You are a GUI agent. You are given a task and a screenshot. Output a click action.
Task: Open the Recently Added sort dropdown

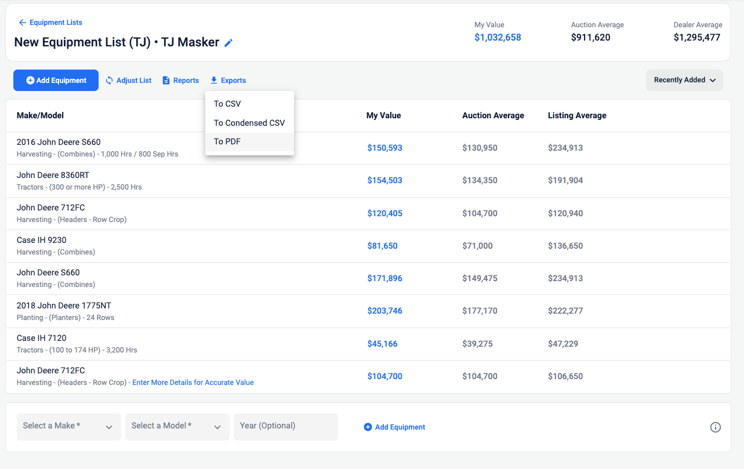[684, 80]
